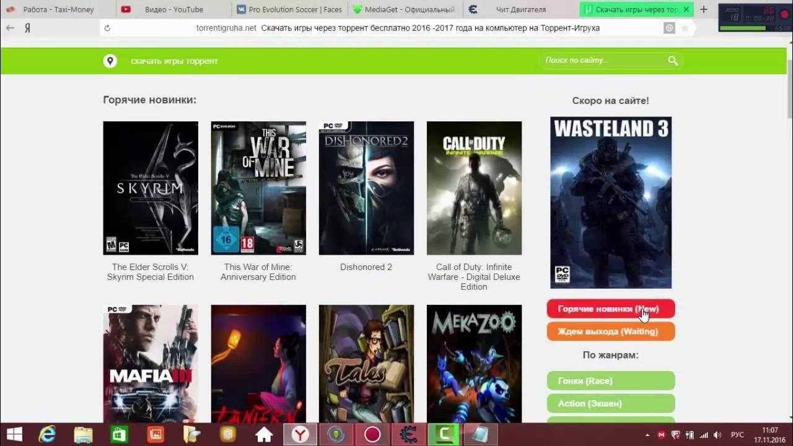Launch Internet Explorer from taskbar
This screenshot has width=793, height=446.
coord(47,434)
